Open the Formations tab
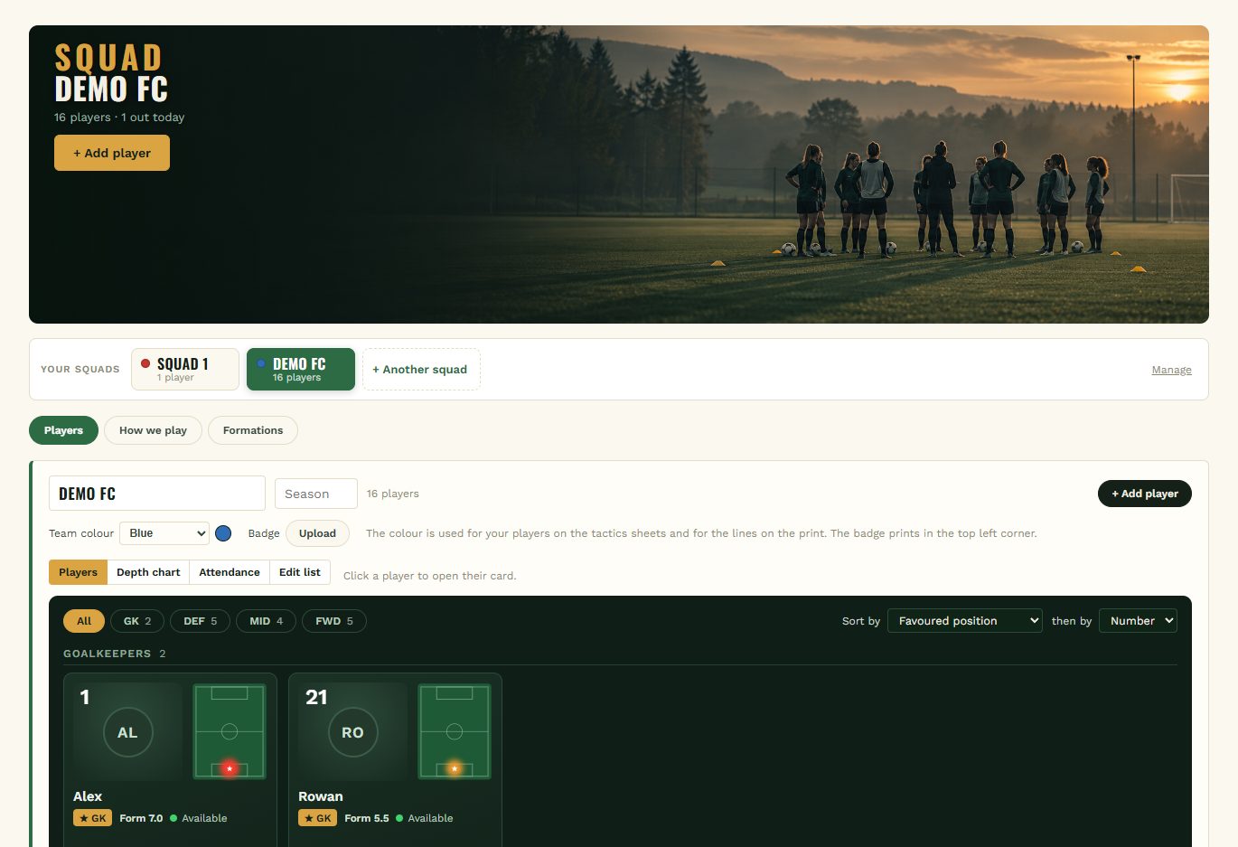 click(253, 430)
